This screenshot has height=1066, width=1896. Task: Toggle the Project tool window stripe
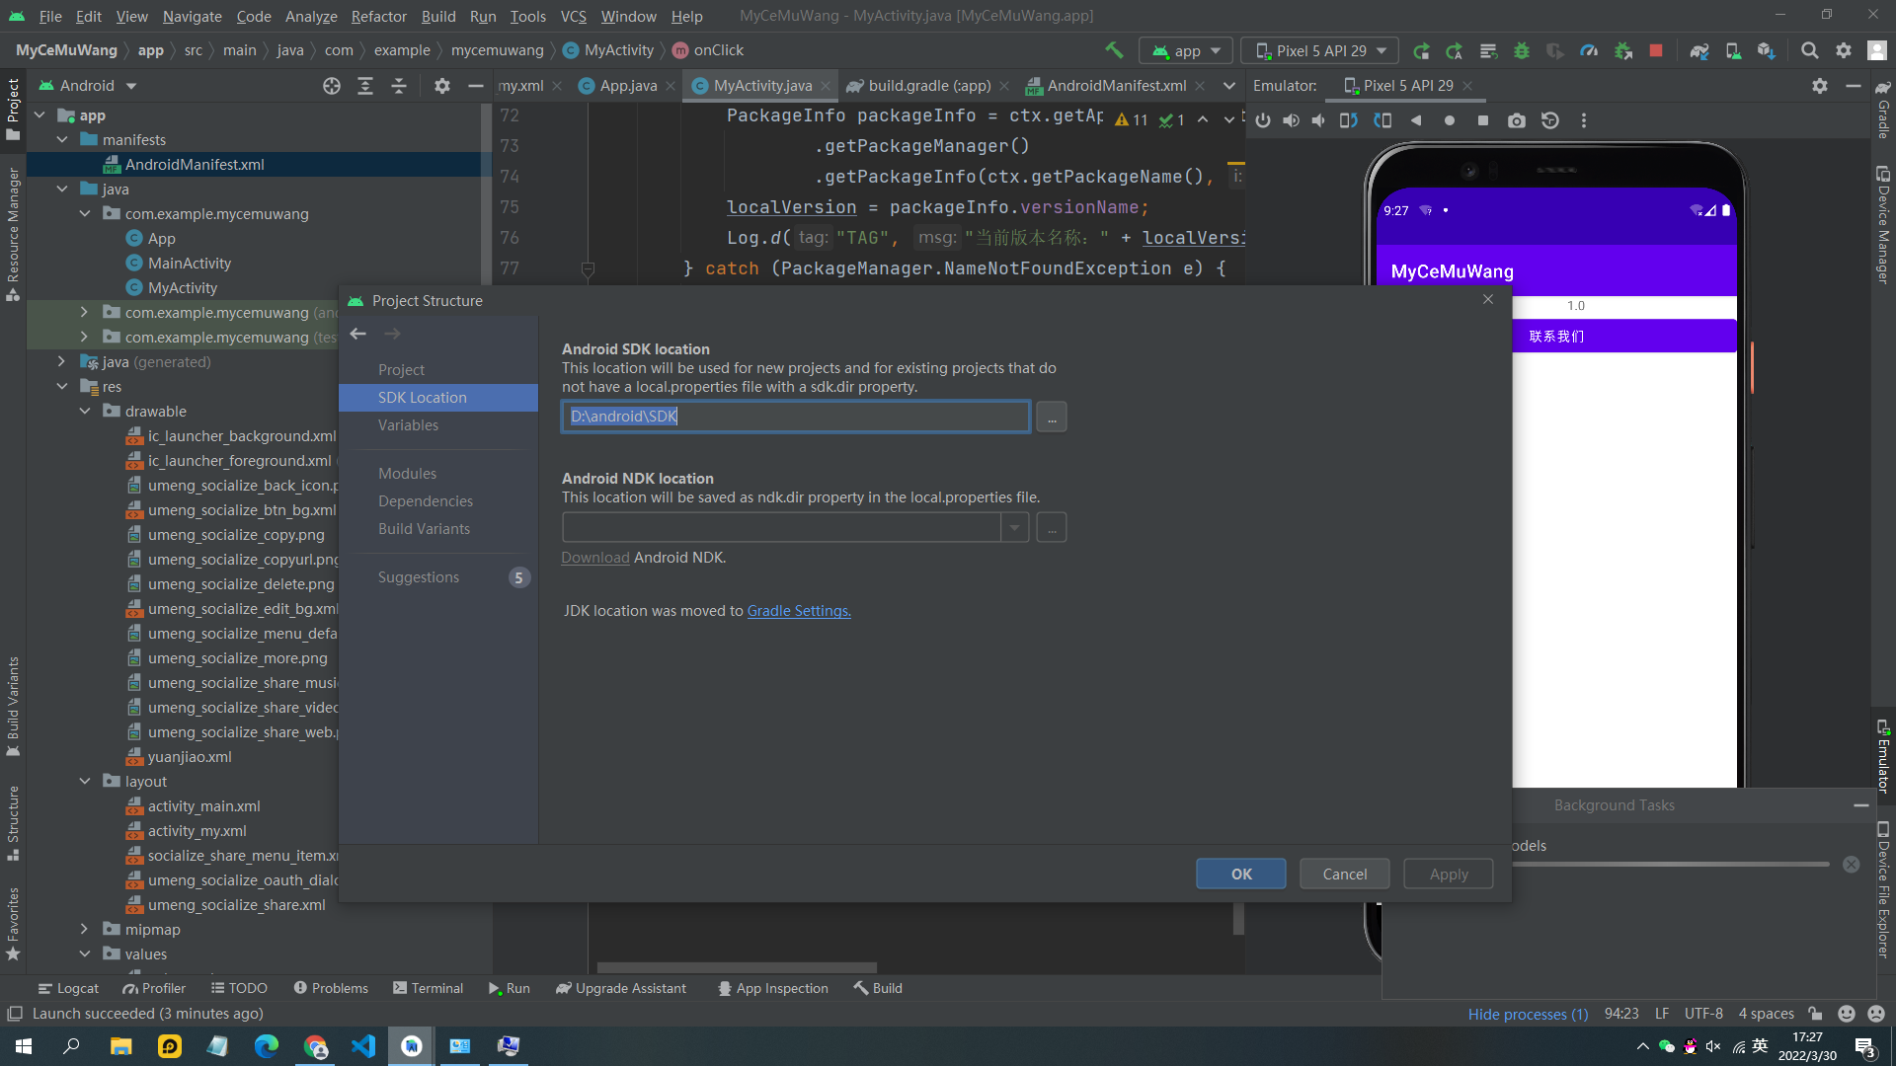pyautogui.click(x=13, y=109)
